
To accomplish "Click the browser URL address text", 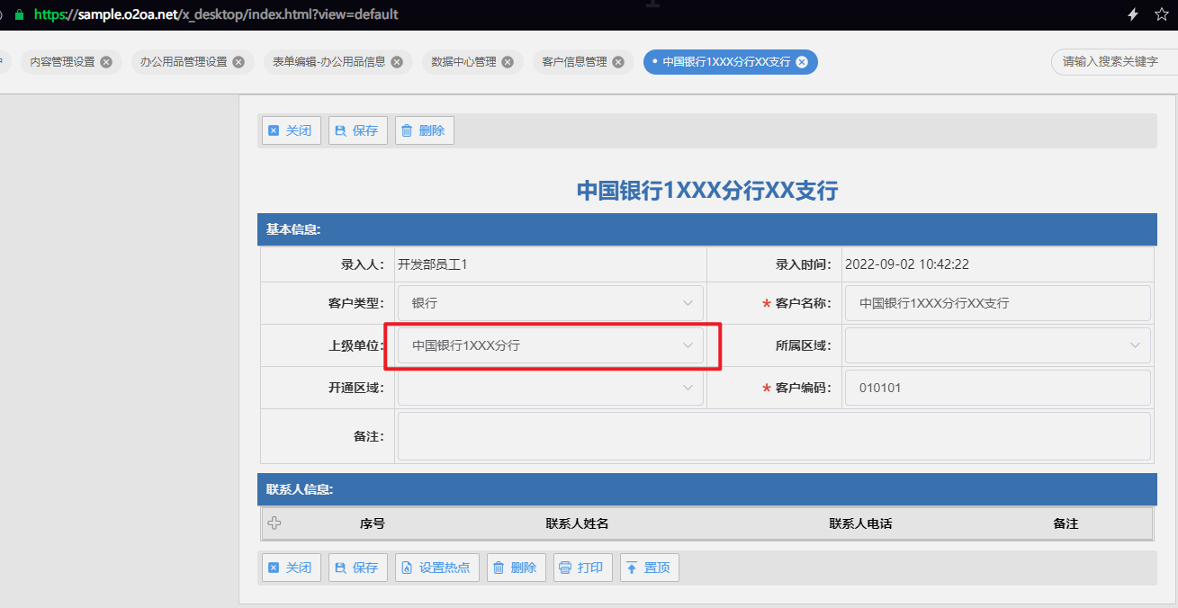I will click(x=216, y=14).
